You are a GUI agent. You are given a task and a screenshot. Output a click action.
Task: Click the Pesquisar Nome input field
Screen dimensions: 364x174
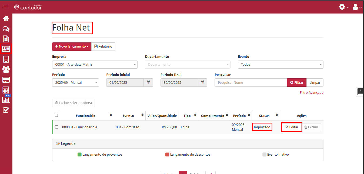(x=251, y=82)
